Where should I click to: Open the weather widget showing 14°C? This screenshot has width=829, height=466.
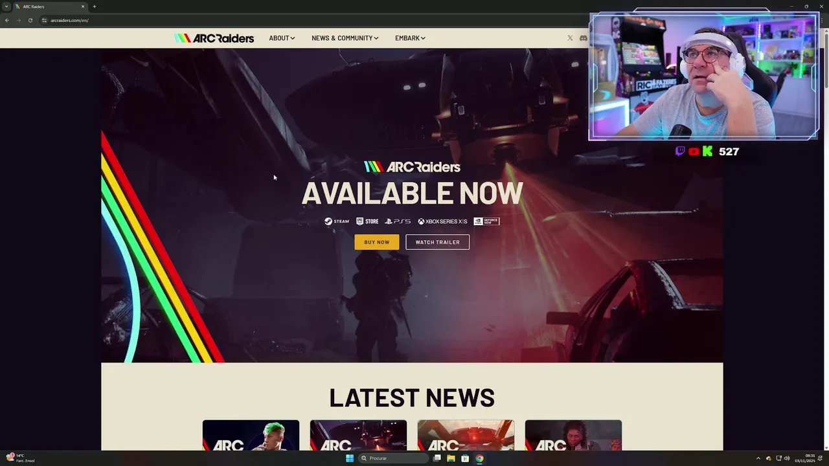21,458
